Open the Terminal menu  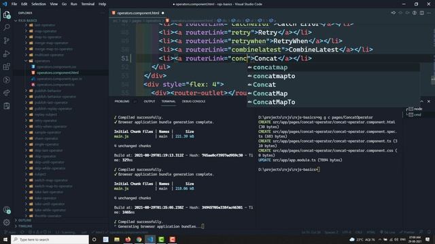88,4
